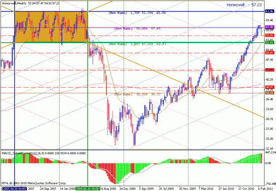Click the 25.00 price axis value
The height and width of the screenshot is (191, 276).
pyautogui.click(x=269, y=139)
